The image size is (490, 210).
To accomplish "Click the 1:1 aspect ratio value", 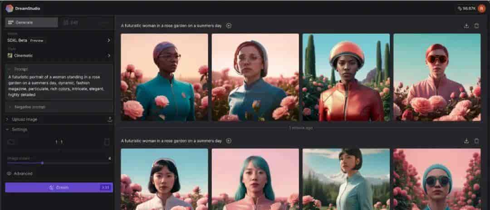I will coord(59,142).
